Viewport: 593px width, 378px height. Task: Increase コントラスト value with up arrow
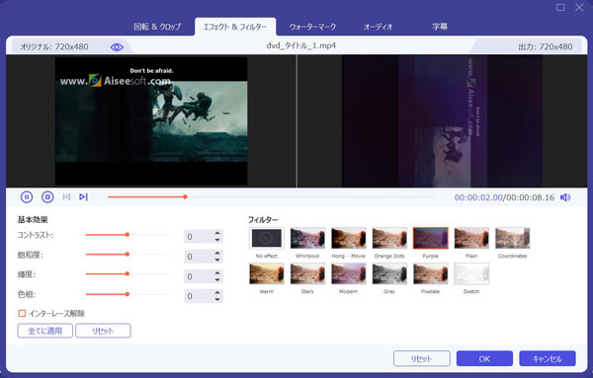coord(217,233)
